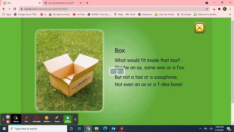Collapse the recorder toolbar with the chevron
This screenshot has height=132, width=234.
point(75,120)
